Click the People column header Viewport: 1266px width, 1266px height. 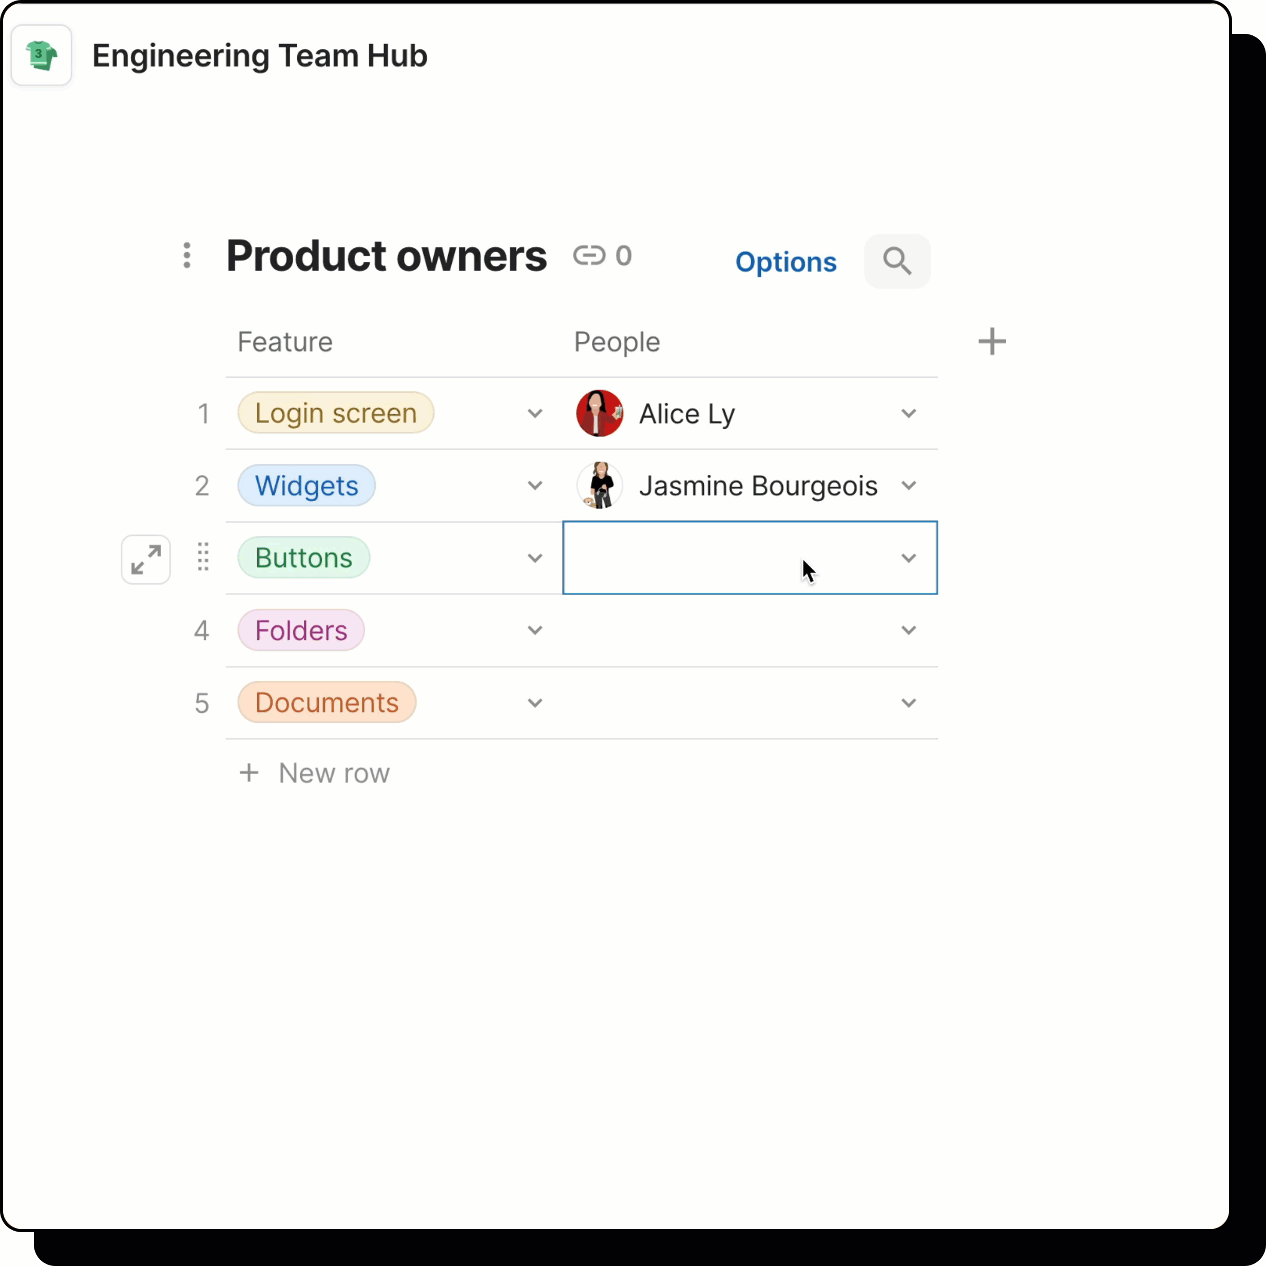tap(616, 341)
